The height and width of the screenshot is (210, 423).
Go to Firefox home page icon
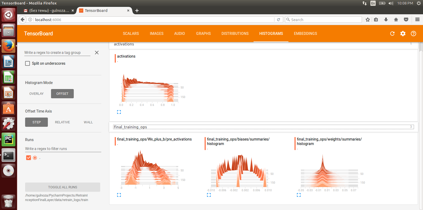pos(396,20)
